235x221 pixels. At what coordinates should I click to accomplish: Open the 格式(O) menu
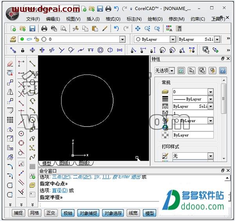pyautogui.click(x=113, y=19)
